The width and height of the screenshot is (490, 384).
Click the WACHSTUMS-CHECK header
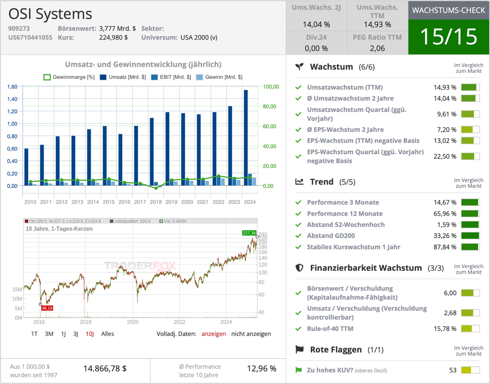449,10
